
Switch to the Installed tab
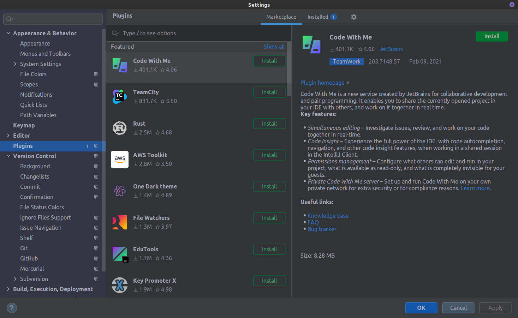[x=322, y=17]
